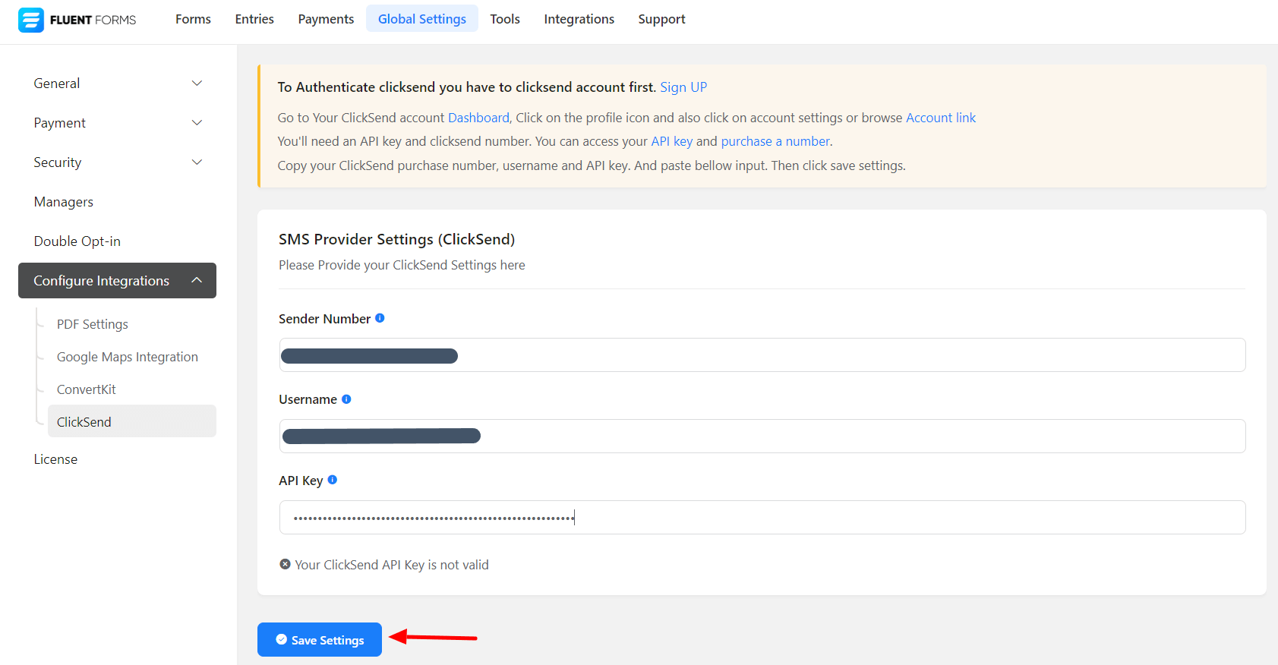
Task: Go to the Entries tab
Action: coord(254,19)
